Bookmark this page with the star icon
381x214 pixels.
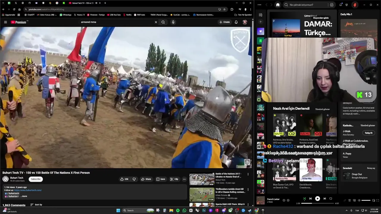(x=224, y=9)
